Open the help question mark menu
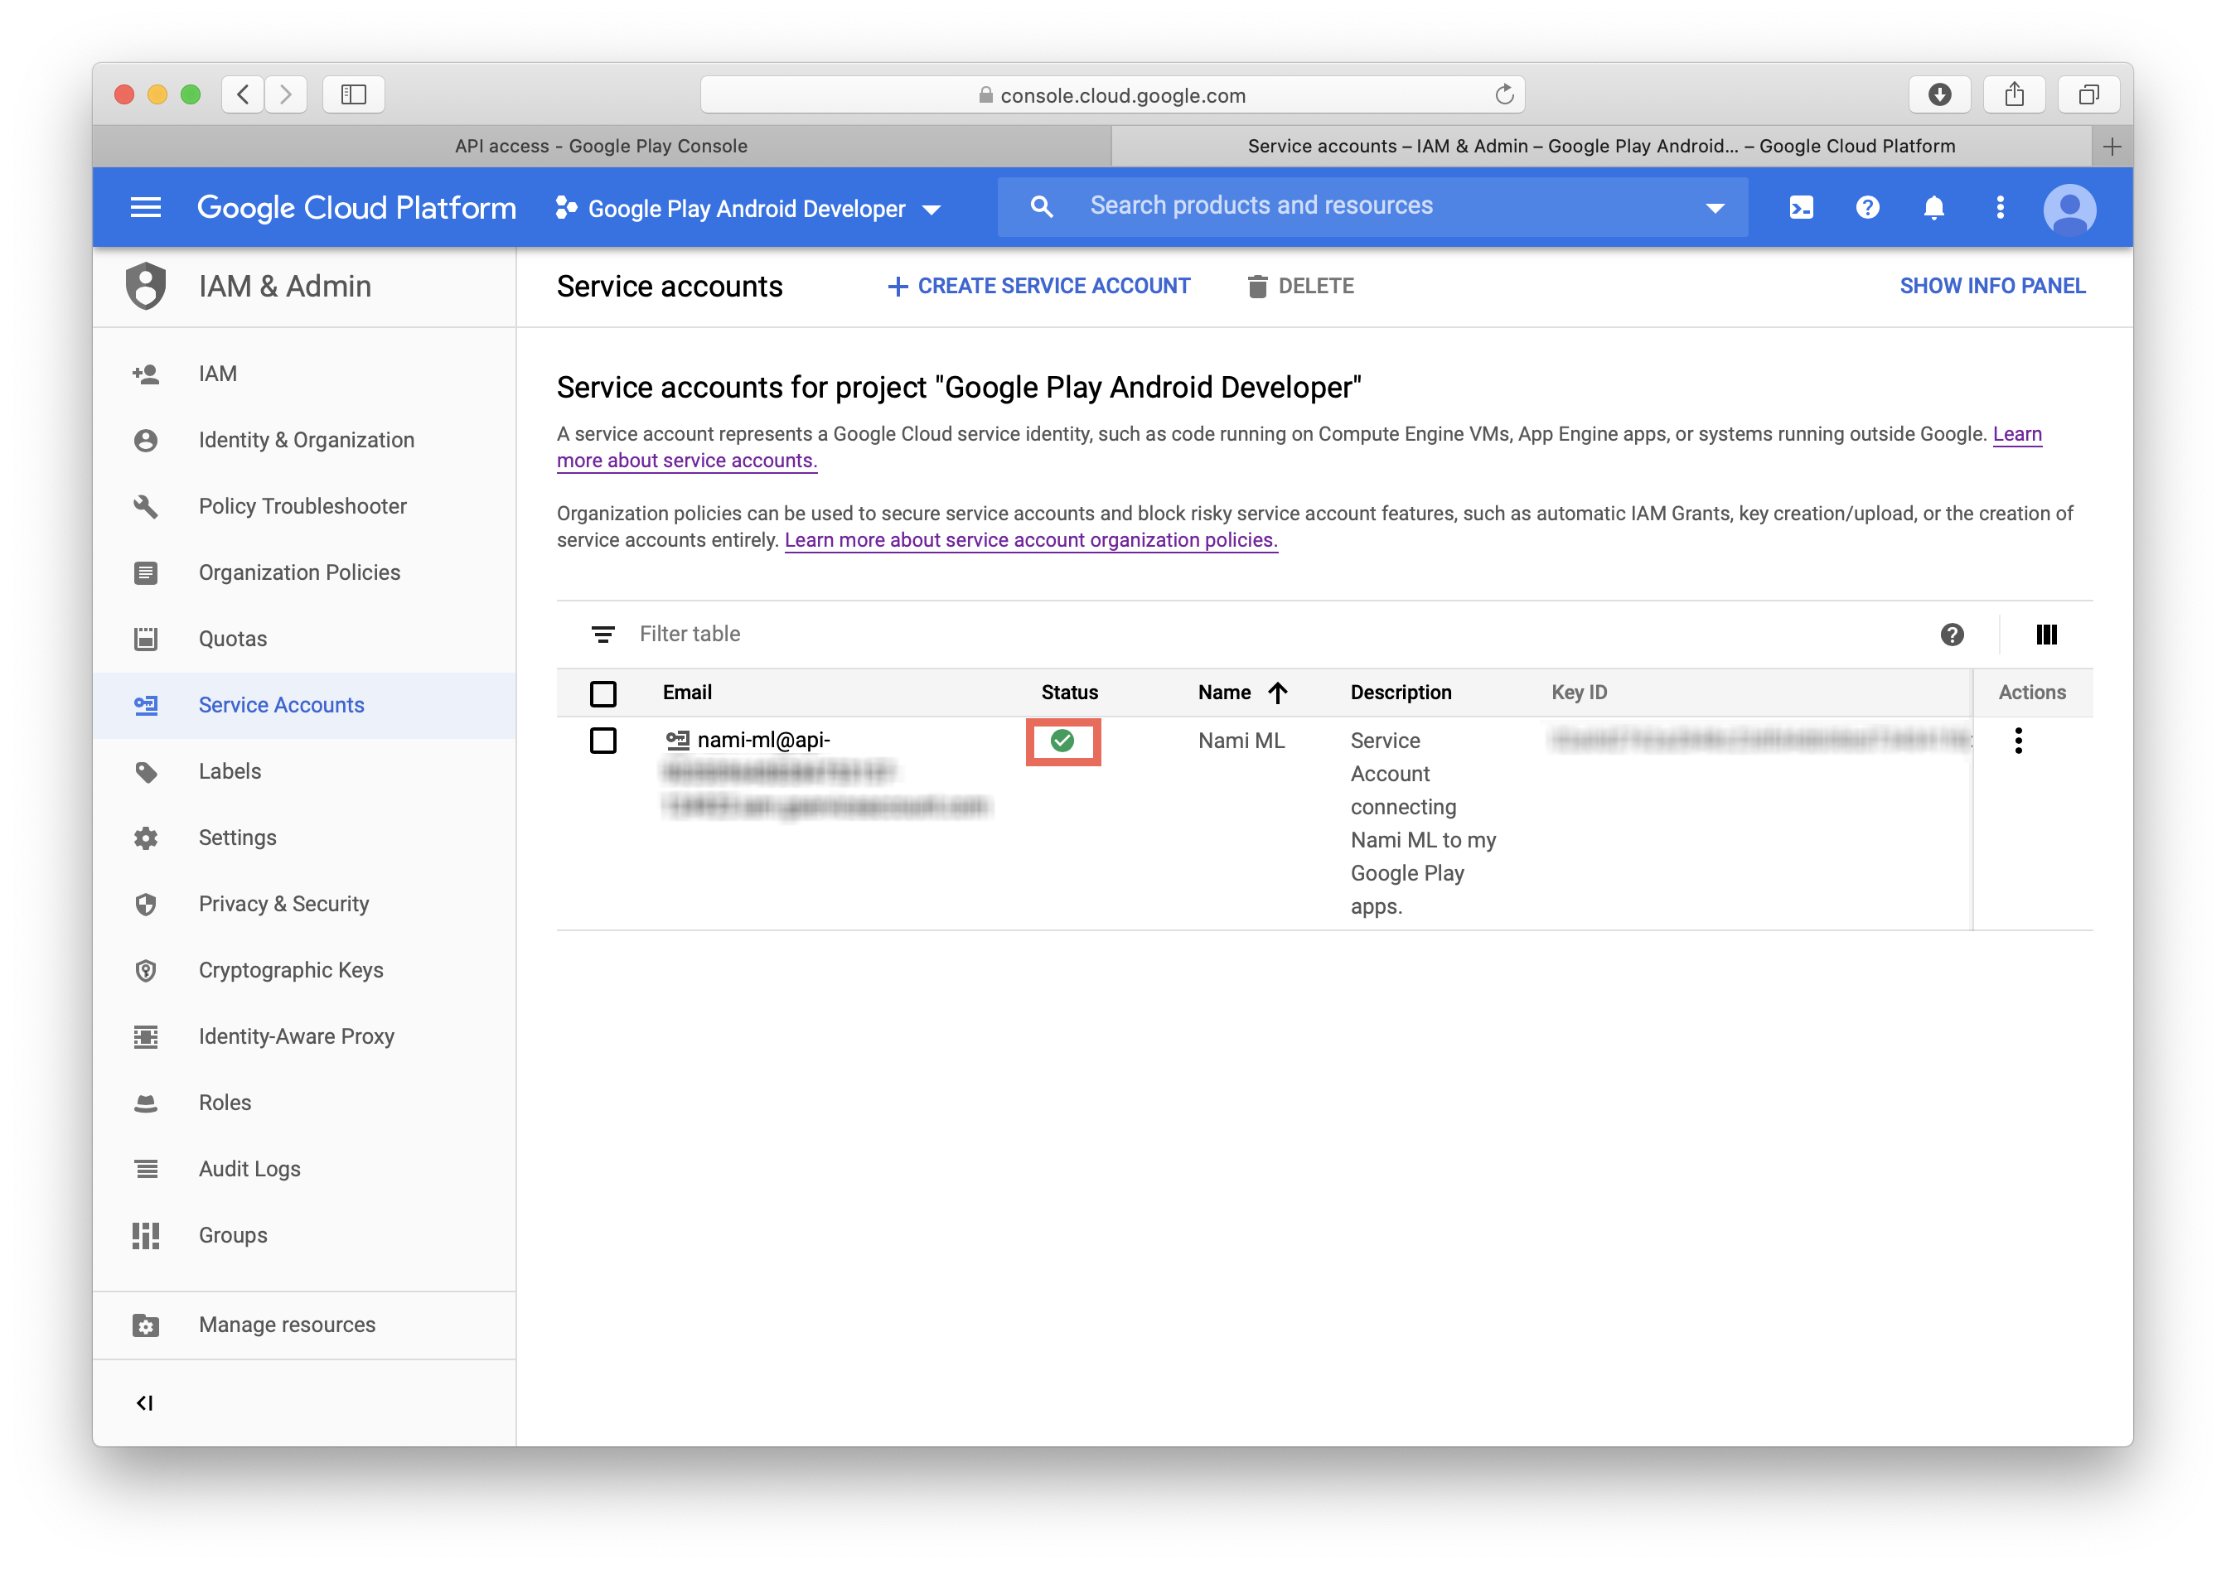The image size is (2226, 1569). point(1866,207)
